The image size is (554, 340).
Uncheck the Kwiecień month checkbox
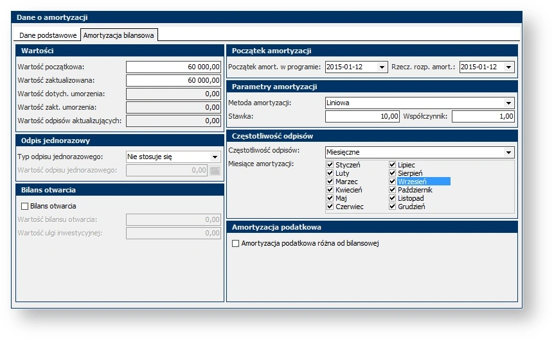click(330, 190)
